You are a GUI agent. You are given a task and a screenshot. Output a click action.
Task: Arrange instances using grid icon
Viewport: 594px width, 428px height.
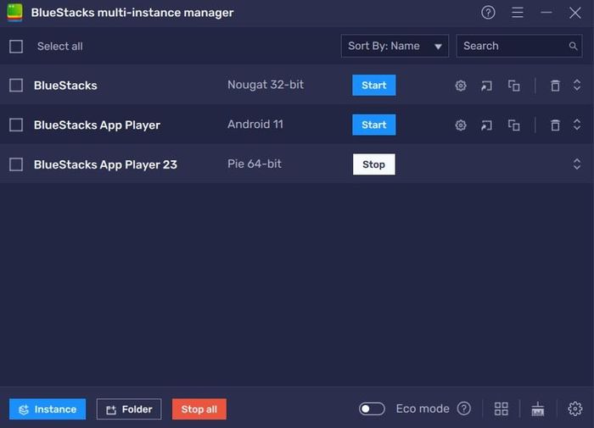(x=501, y=409)
